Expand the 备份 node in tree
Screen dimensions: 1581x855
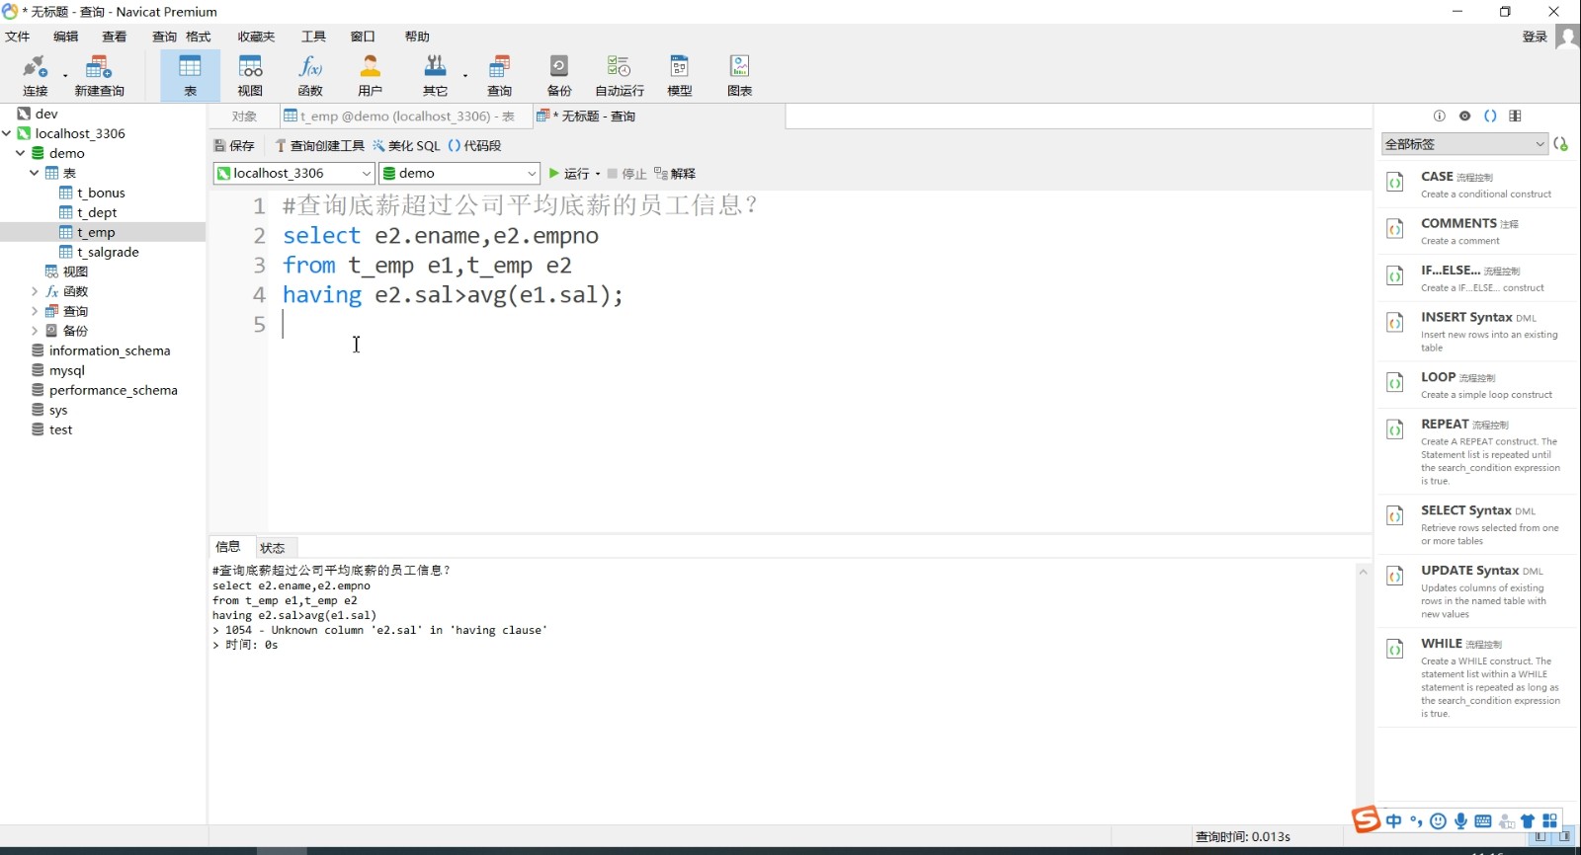click(34, 331)
